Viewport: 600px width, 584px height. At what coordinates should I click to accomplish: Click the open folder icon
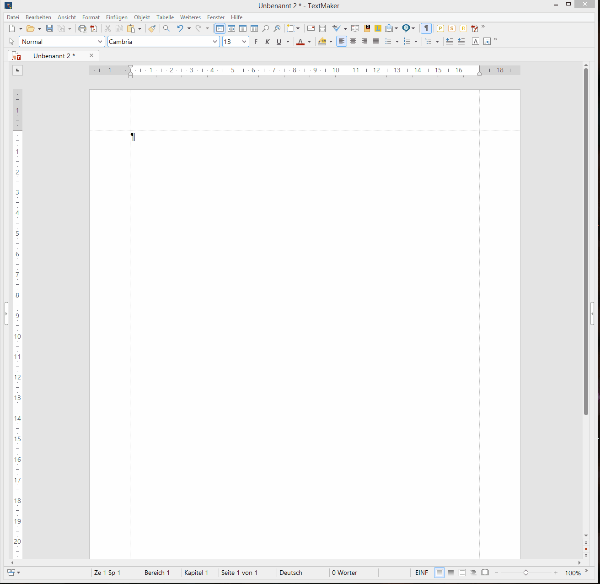31,28
